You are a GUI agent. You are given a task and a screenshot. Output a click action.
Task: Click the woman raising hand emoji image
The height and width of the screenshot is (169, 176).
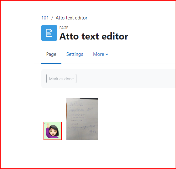click(53, 131)
